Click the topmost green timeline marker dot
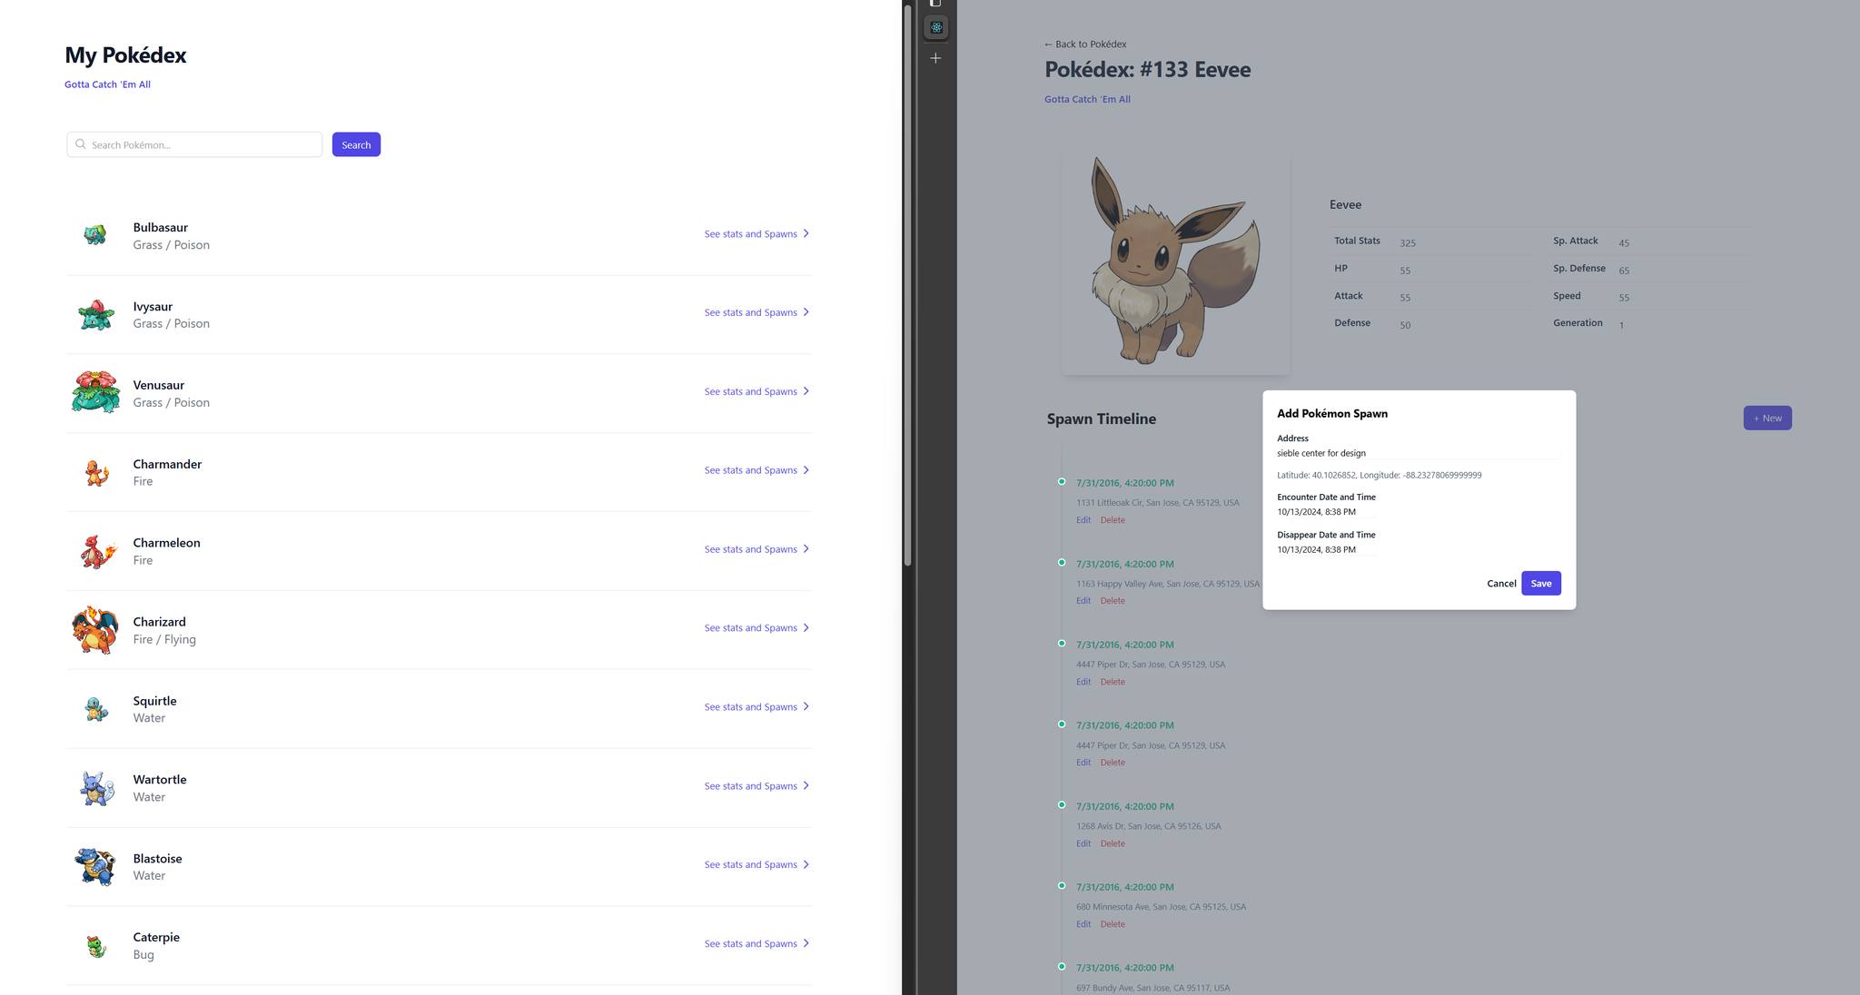The height and width of the screenshot is (995, 1860). 1063,482
